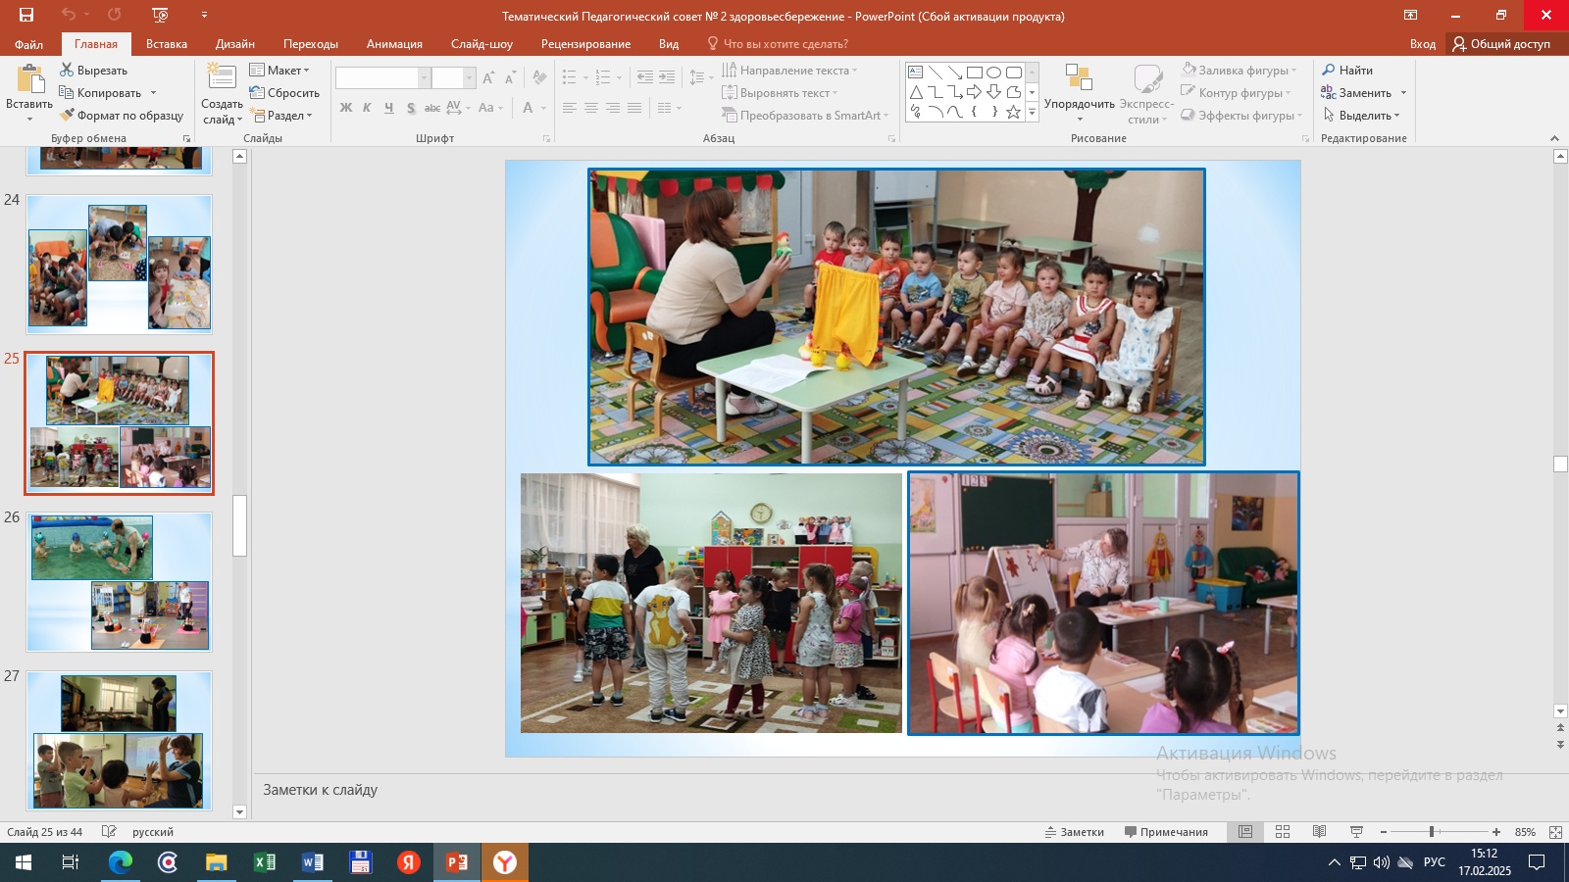Switch to slide sorter view in status bar

coord(1283,832)
